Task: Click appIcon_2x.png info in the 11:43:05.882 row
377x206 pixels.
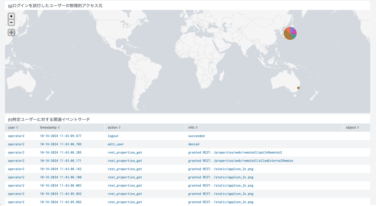Action: 221,202
